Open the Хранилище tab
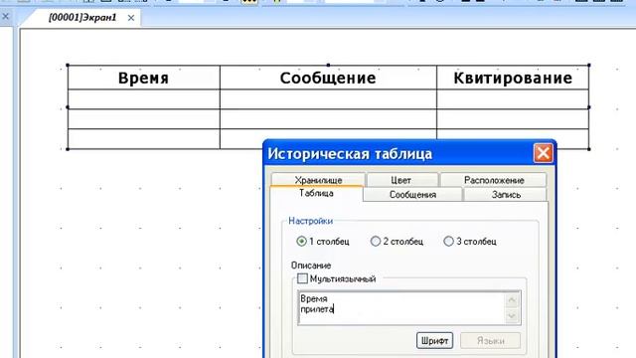This screenshot has height=358, width=636. pos(318,180)
